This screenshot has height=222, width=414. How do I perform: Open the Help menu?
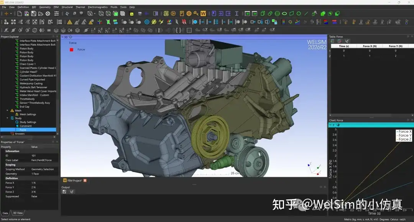[132, 7]
